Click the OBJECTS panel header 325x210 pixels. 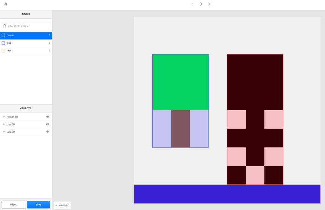click(26, 108)
